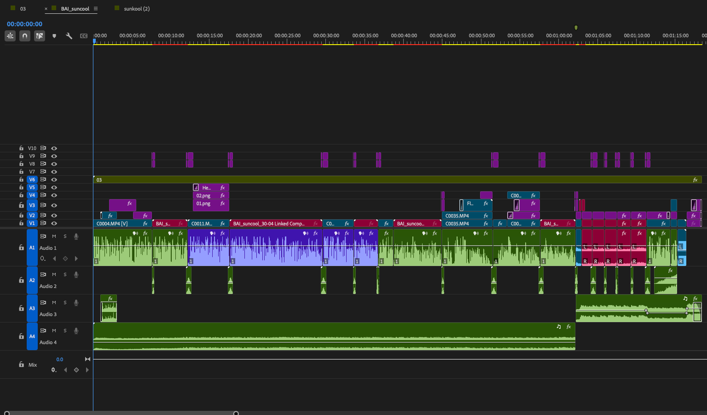This screenshot has height=415, width=707.
Task: Click the blue playhead at timeline start
Action: 94,41
